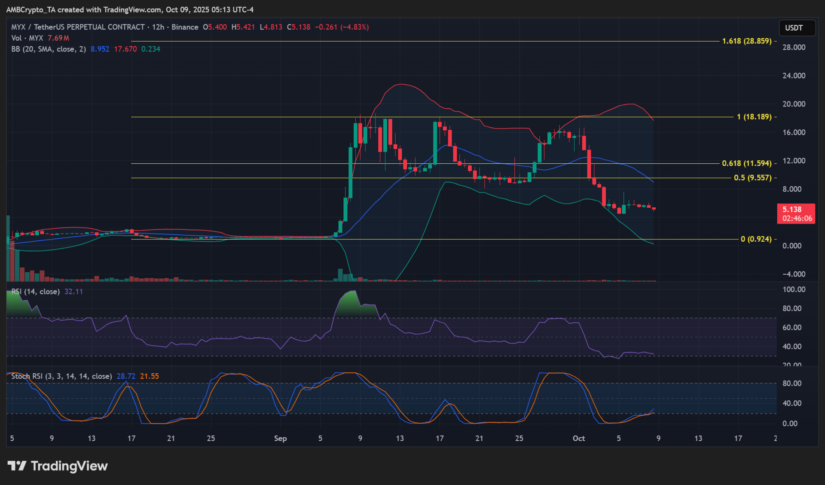Open the USDT currency selector

(x=797, y=28)
